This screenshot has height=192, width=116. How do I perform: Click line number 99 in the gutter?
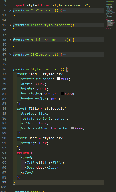[x=4, y=182]
